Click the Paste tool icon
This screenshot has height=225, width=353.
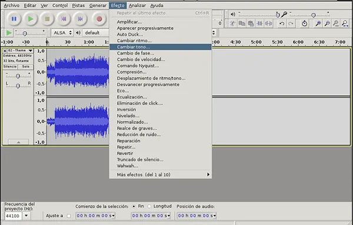pyautogui.click(x=251, y=23)
